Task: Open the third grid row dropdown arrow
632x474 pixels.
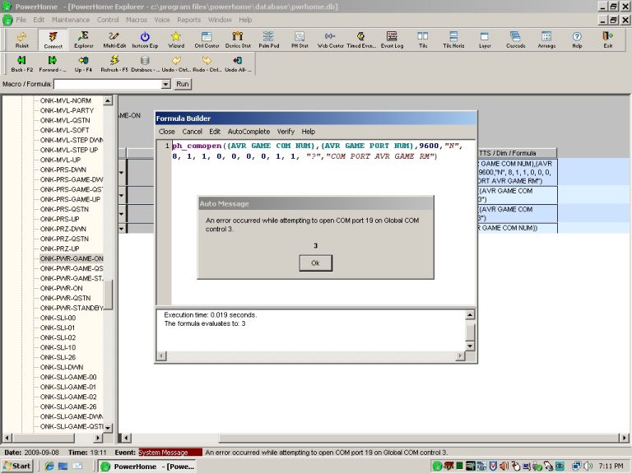Action: coord(121,214)
